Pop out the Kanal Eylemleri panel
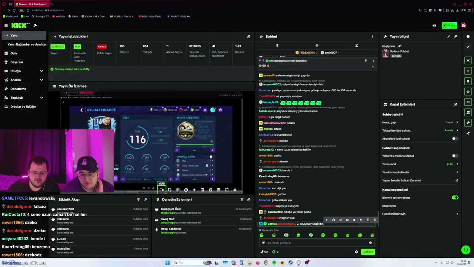 tap(455, 104)
